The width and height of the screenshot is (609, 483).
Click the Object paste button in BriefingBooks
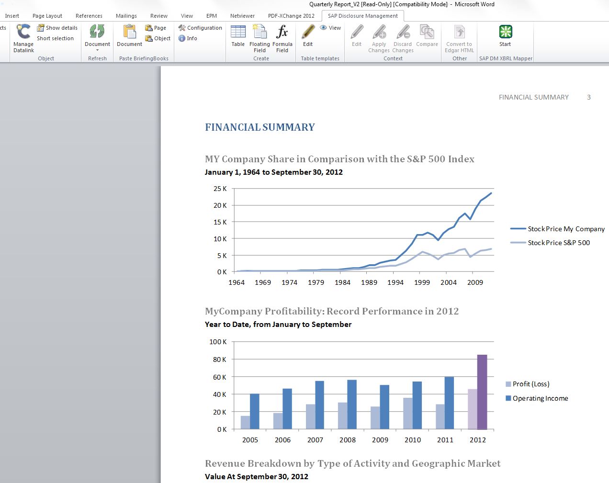[x=158, y=38]
